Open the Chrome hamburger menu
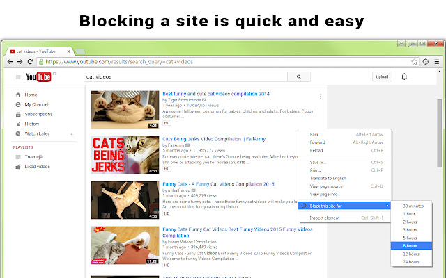The height and width of the screenshot is (278, 446). click(x=437, y=62)
